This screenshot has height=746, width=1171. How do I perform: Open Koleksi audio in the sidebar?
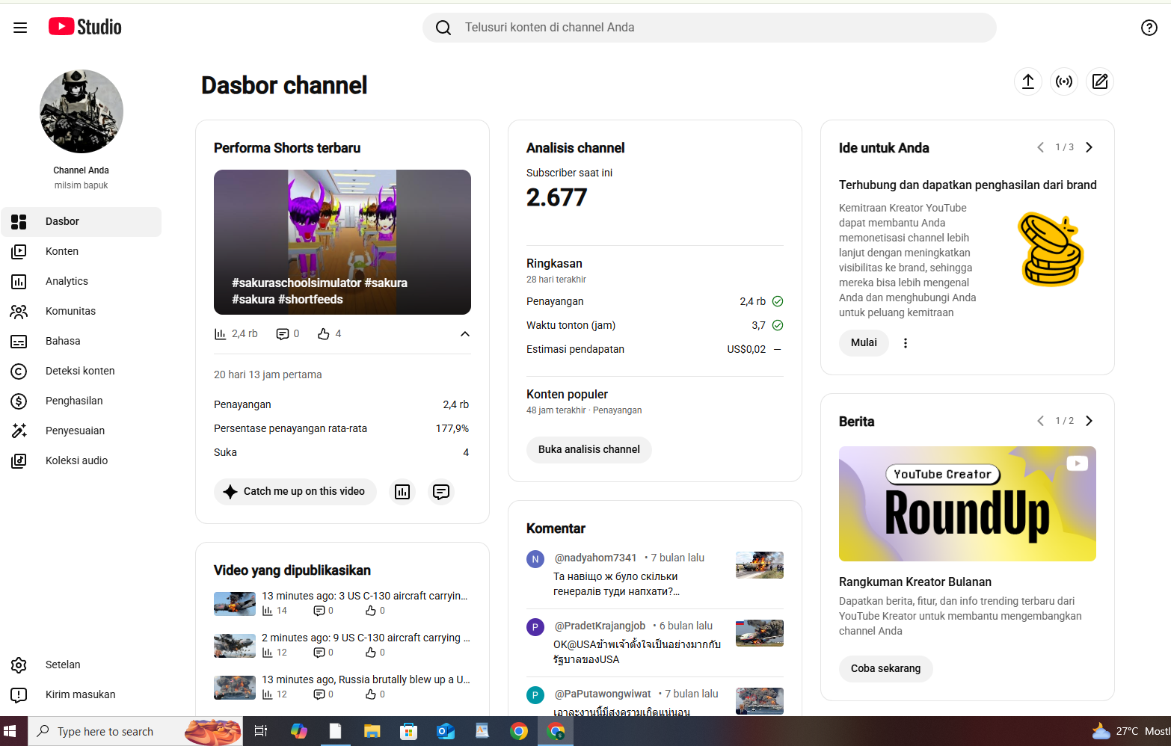point(82,461)
